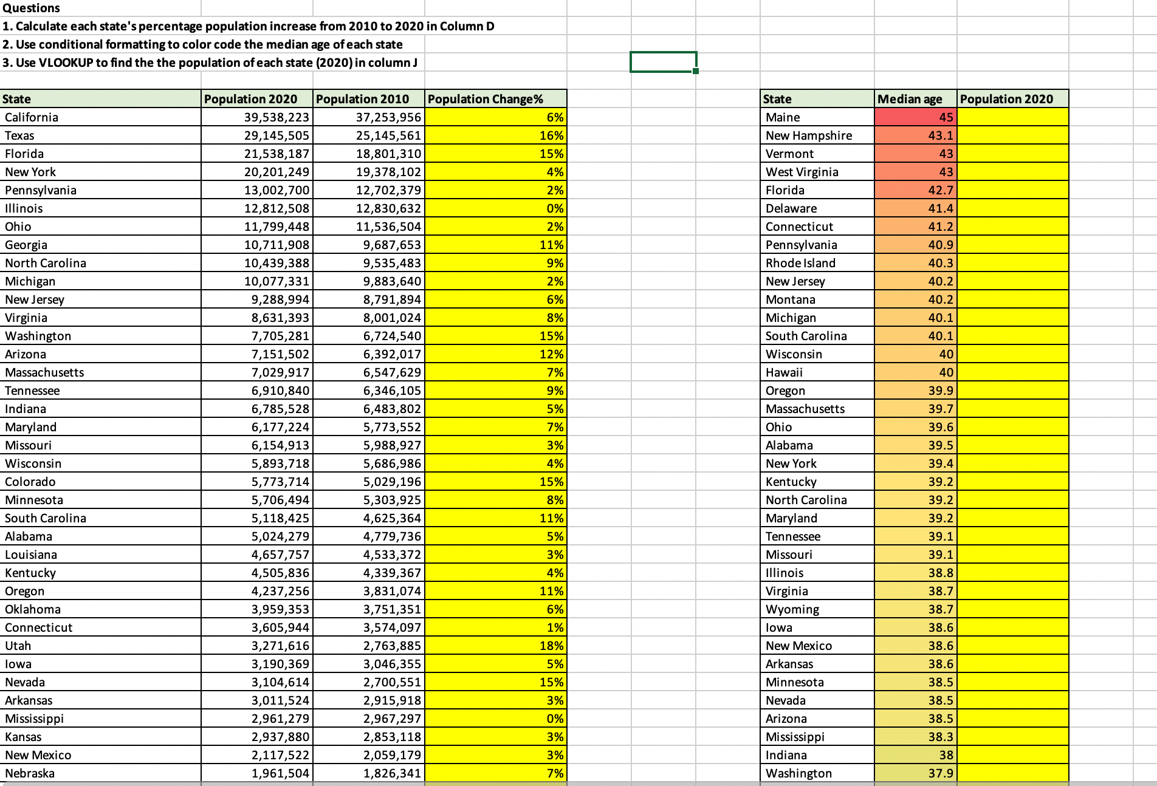The height and width of the screenshot is (786, 1157).
Task: Select Michigan 2020 population 10,077,331
Action: [257, 281]
